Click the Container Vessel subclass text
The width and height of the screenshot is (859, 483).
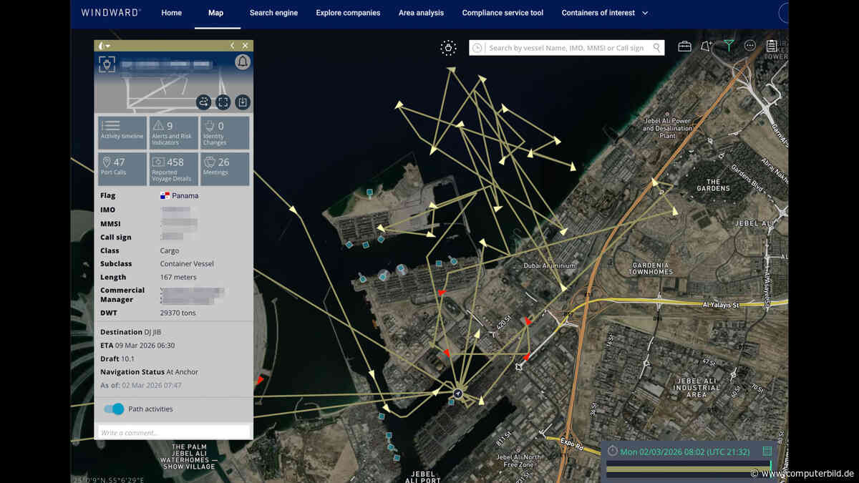(187, 263)
